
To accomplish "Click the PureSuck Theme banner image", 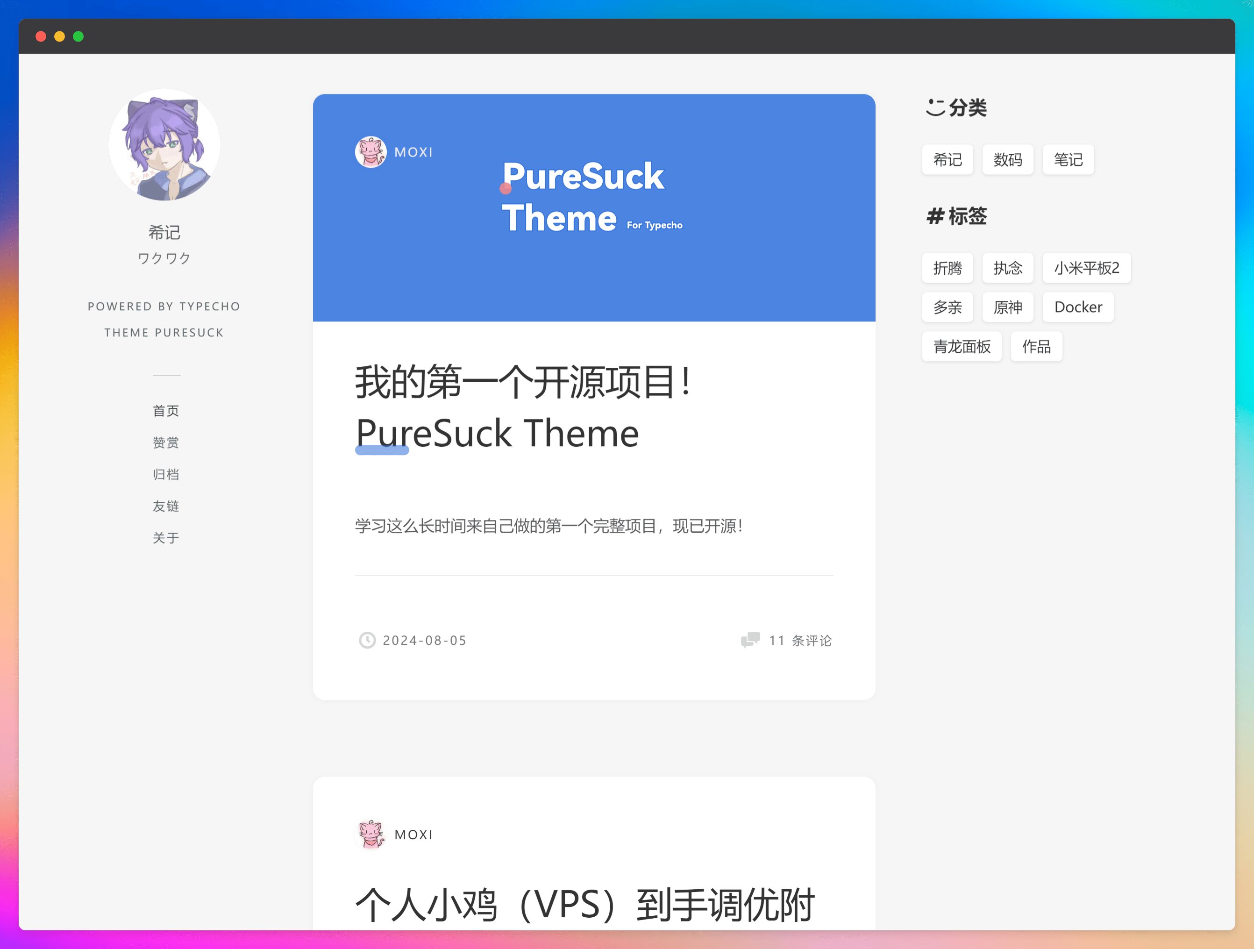I will point(593,207).
